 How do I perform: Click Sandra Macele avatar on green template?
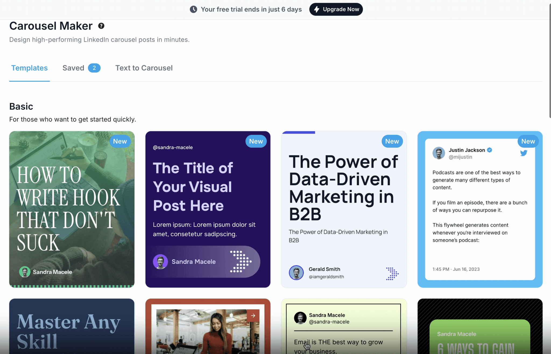[x=25, y=272]
